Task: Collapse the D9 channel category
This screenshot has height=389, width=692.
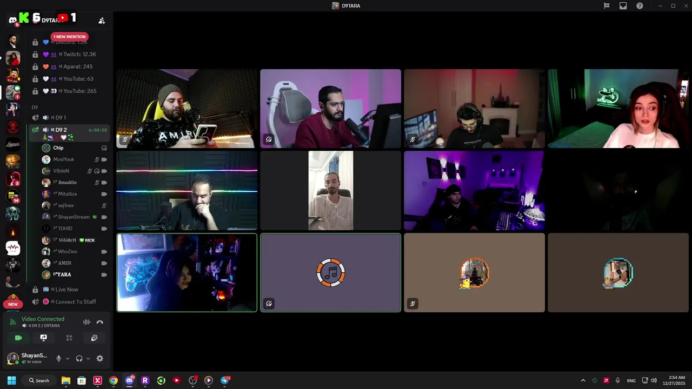Action: (x=35, y=108)
